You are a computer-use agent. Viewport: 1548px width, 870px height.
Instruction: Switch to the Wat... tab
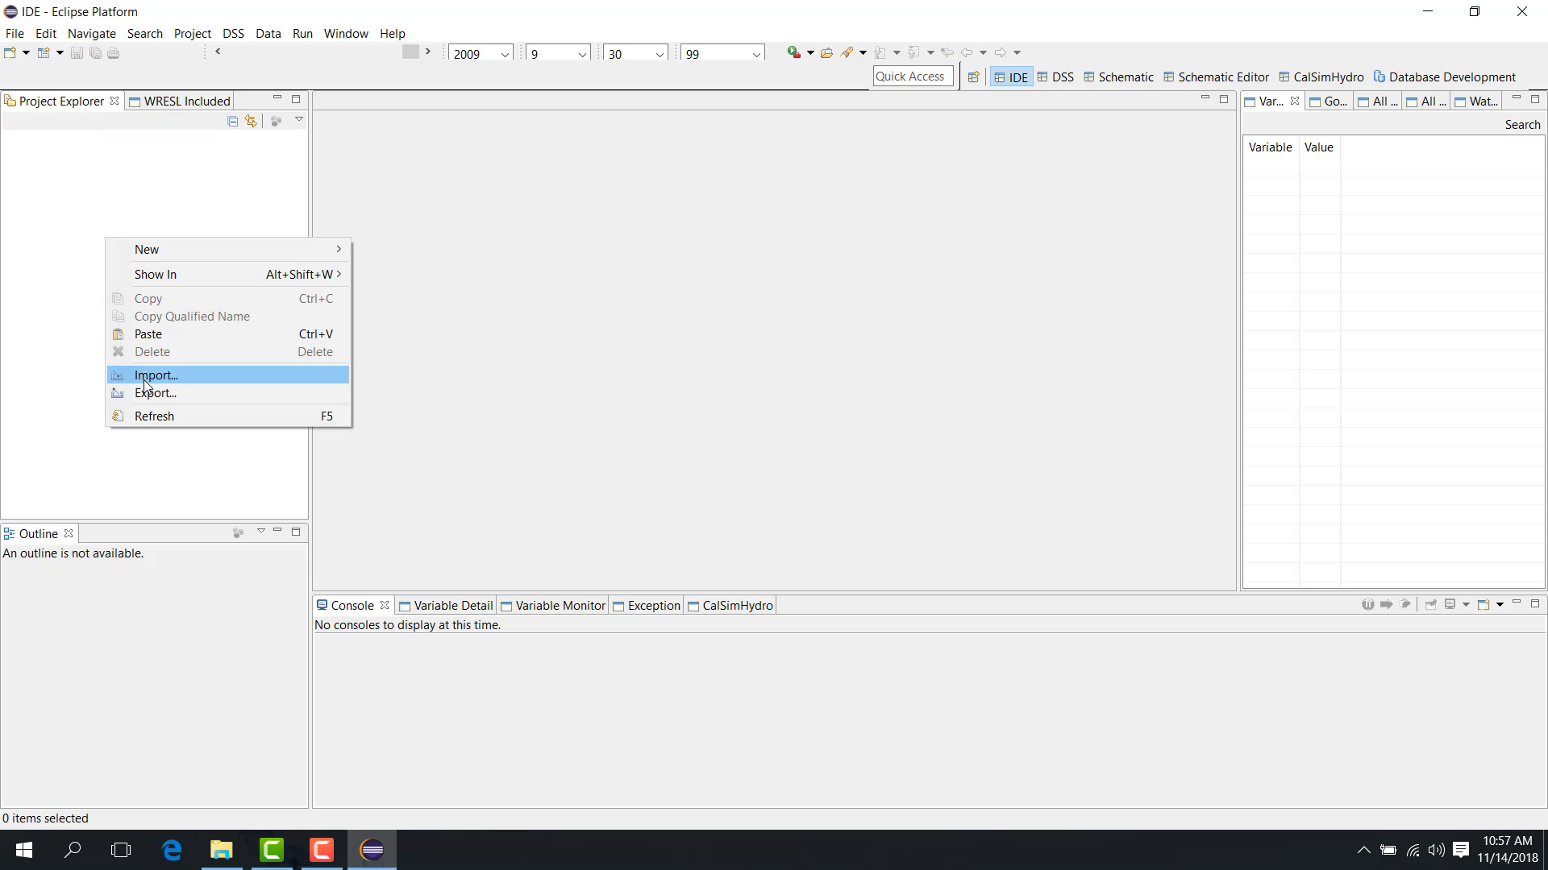pos(1476,101)
